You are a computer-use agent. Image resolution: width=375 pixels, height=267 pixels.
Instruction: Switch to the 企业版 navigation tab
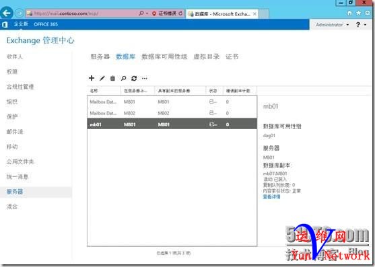(x=21, y=24)
